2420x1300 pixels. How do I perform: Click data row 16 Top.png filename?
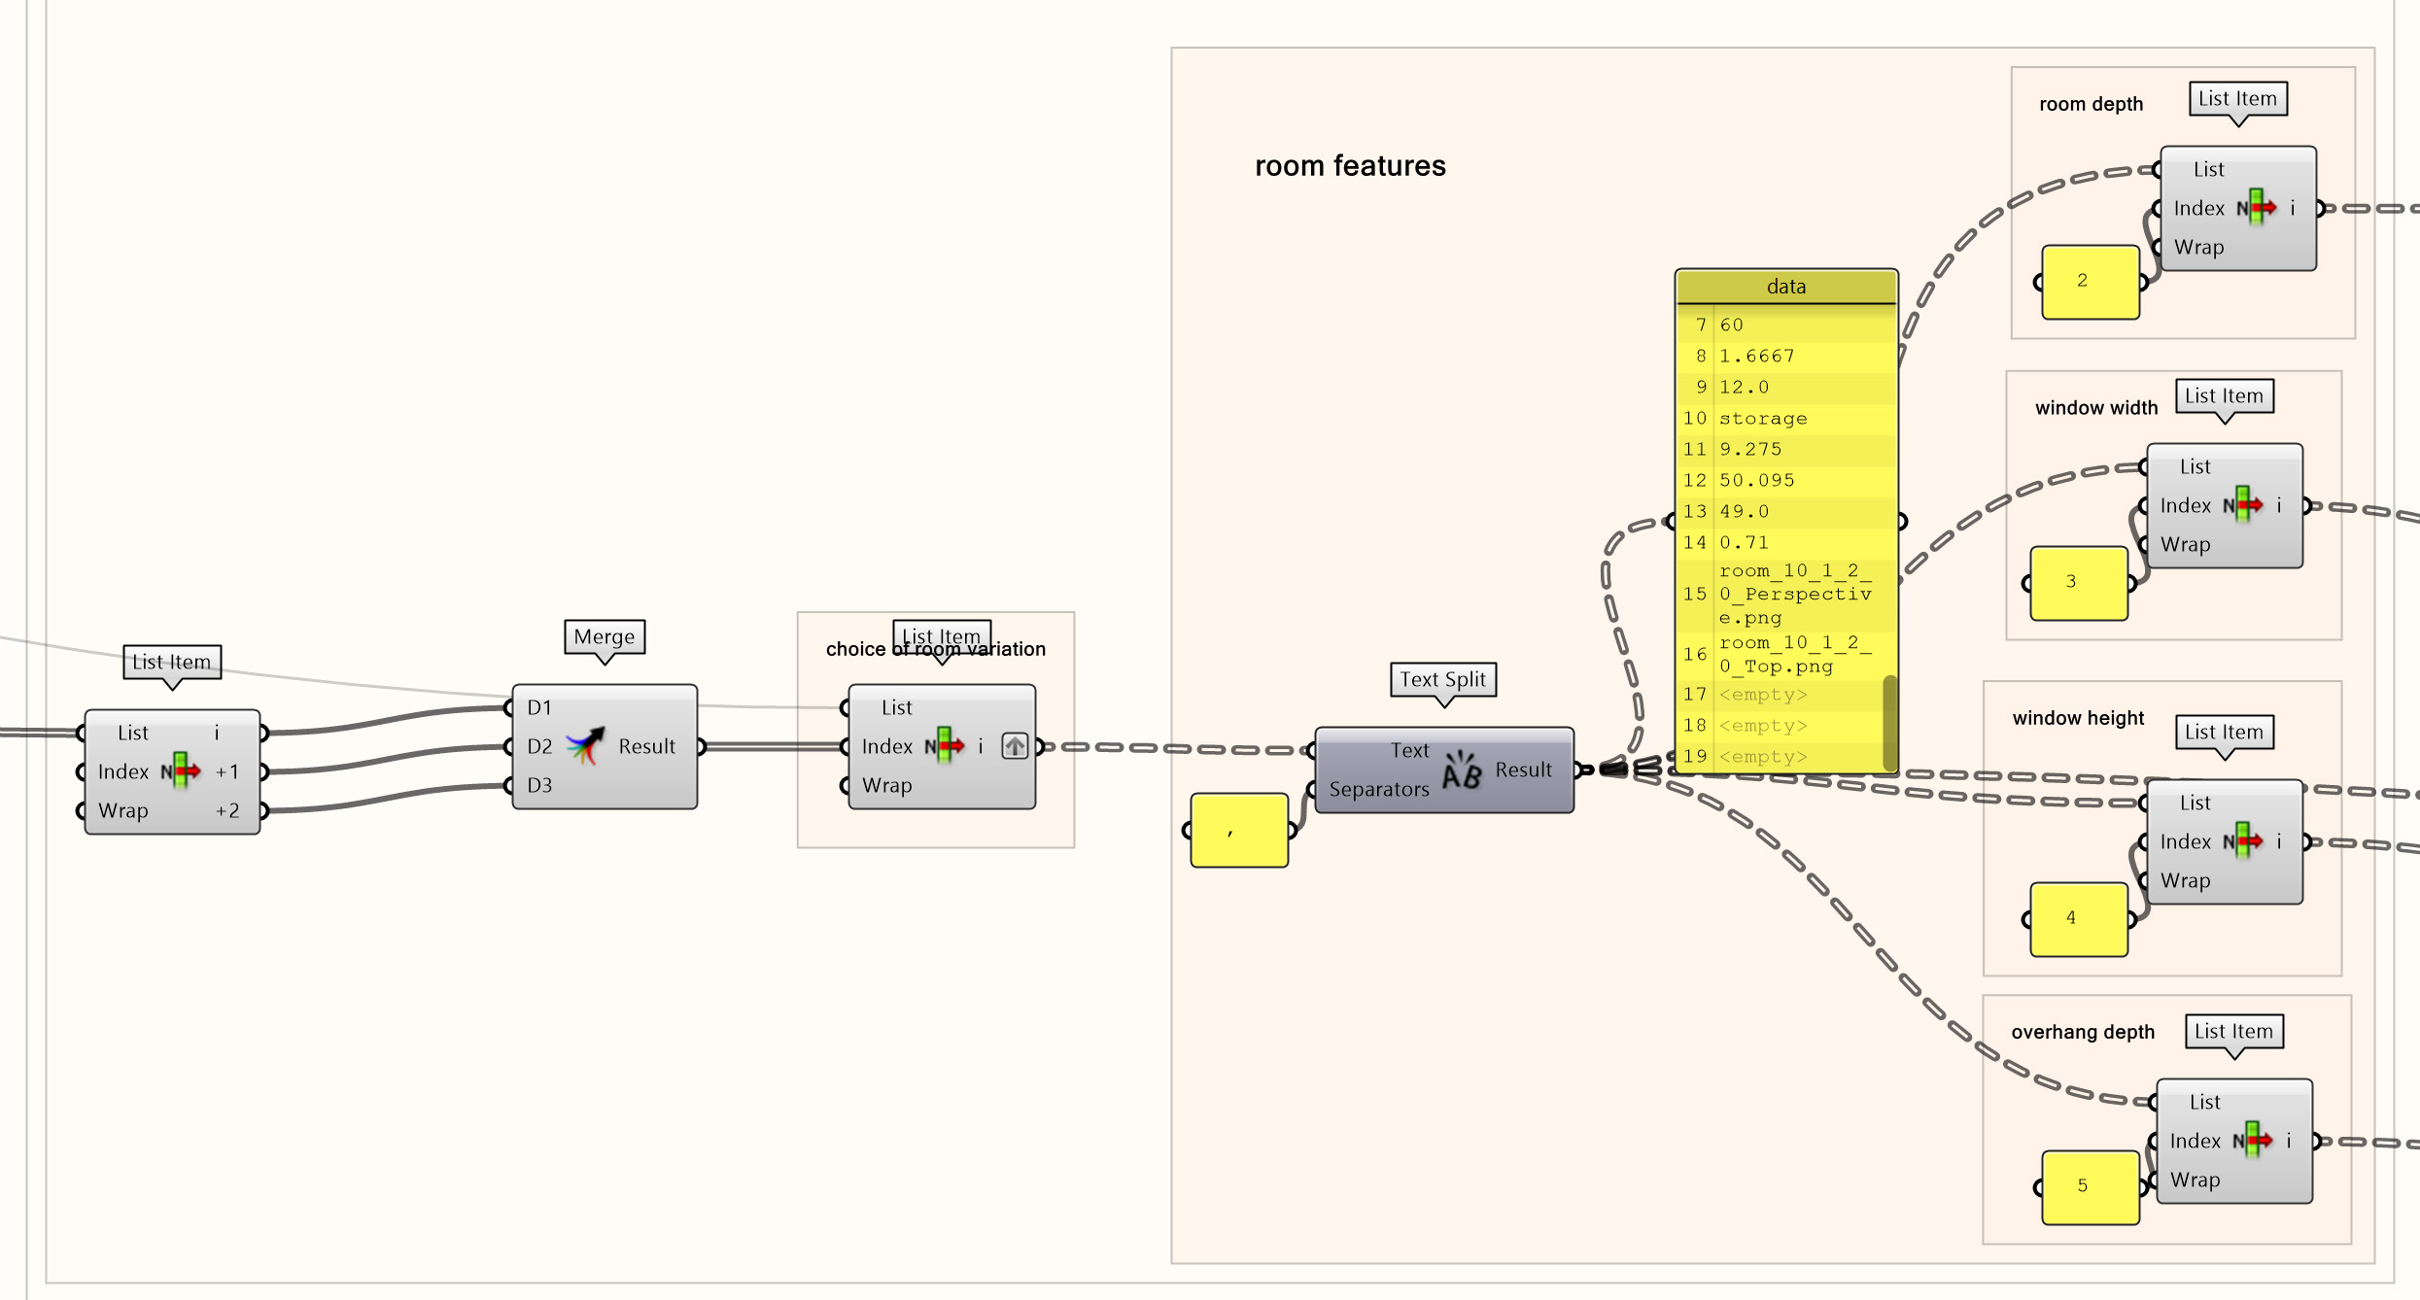tap(1795, 655)
